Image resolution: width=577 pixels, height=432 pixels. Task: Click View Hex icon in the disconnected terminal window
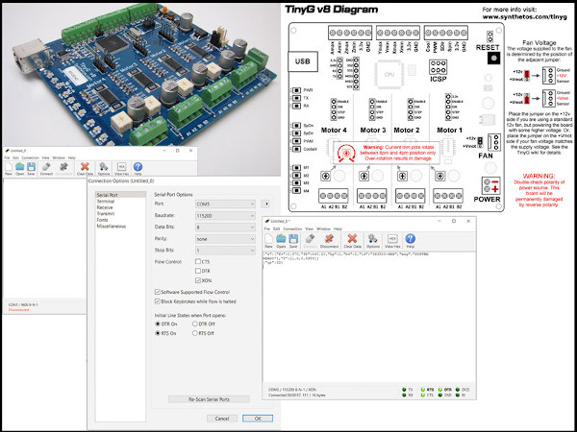121,168
